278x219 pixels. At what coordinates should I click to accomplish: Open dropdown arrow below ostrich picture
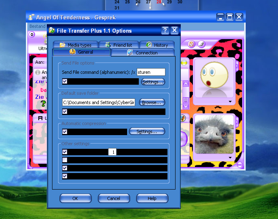230,157
